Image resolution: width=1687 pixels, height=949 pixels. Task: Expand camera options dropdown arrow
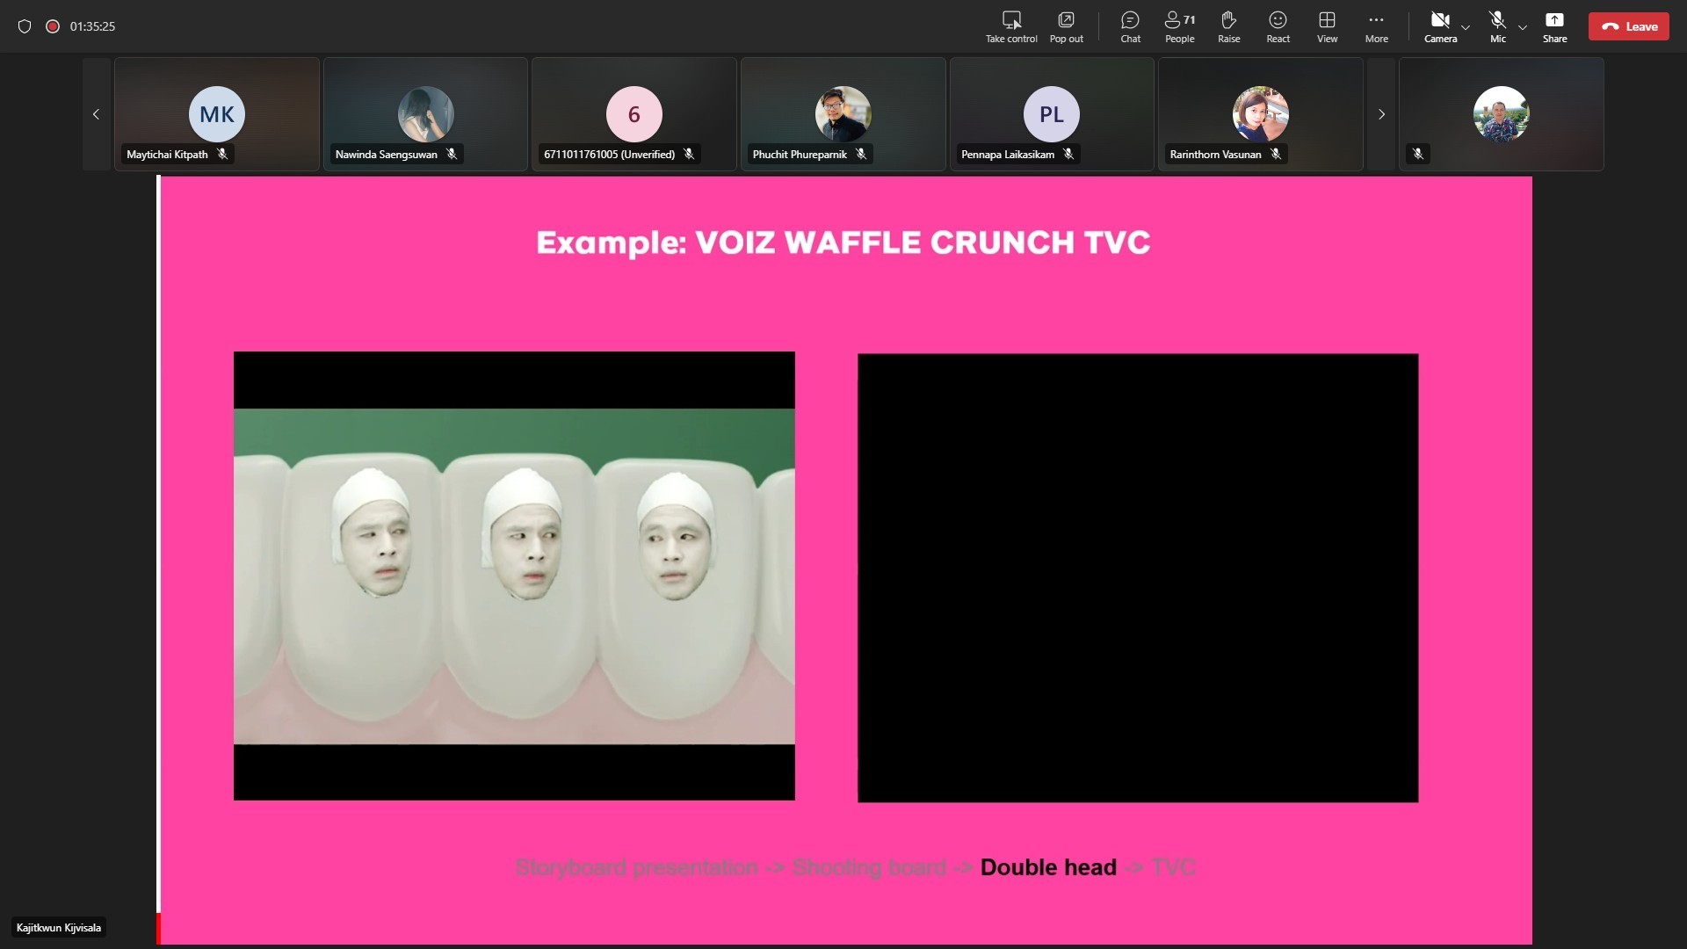(1466, 27)
